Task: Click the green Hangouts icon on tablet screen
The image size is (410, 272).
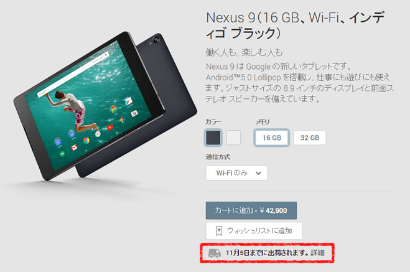Action: pyautogui.click(x=62, y=154)
